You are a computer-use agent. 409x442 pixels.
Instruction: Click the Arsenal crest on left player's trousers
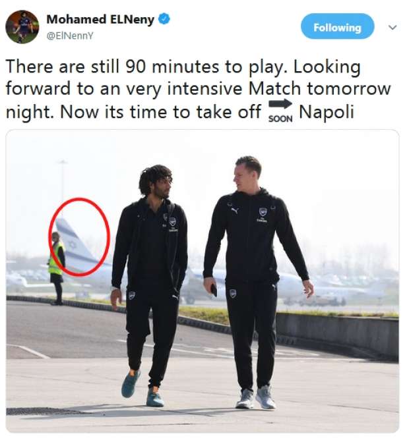132,295
